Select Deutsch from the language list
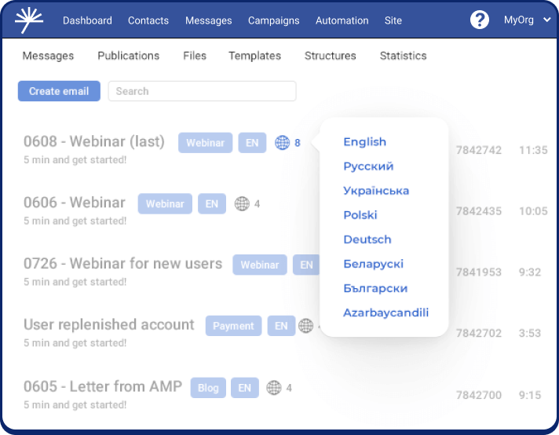Screen dimensions: 559x435 click(x=367, y=239)
